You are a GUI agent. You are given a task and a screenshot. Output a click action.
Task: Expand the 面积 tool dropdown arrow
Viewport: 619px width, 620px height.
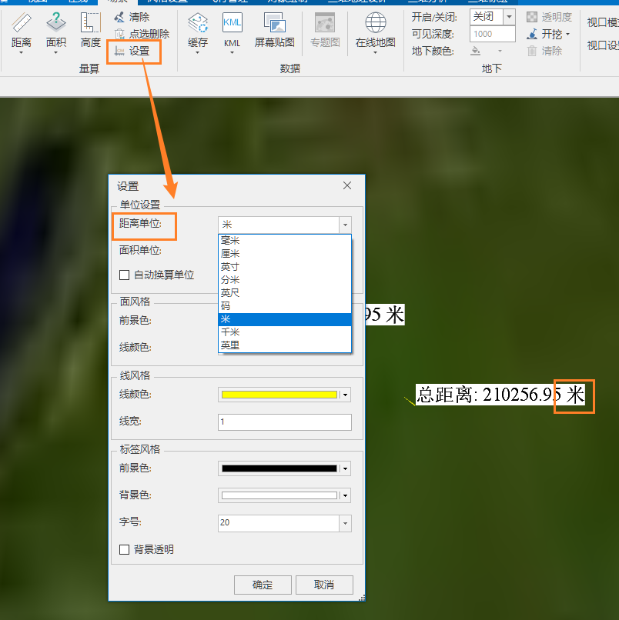(x=55, y=52)
